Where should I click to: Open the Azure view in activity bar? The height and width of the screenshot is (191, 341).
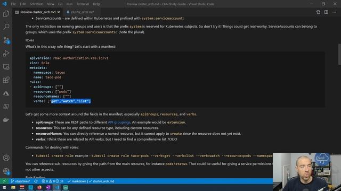click(x=6, y=93)
